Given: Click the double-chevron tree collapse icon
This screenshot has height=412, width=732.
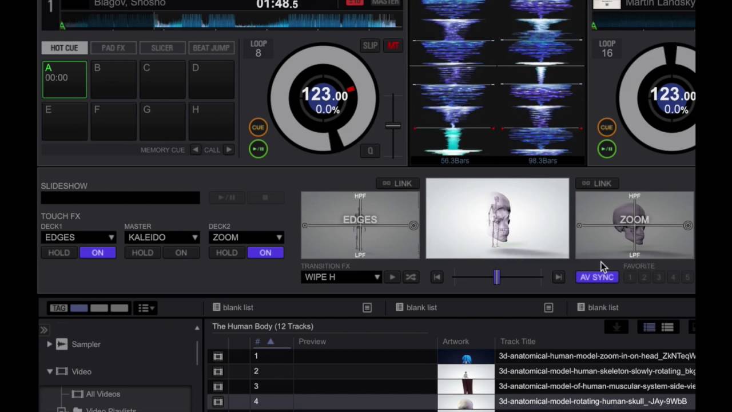Looking at the screenshot, I should pos(43,330).
